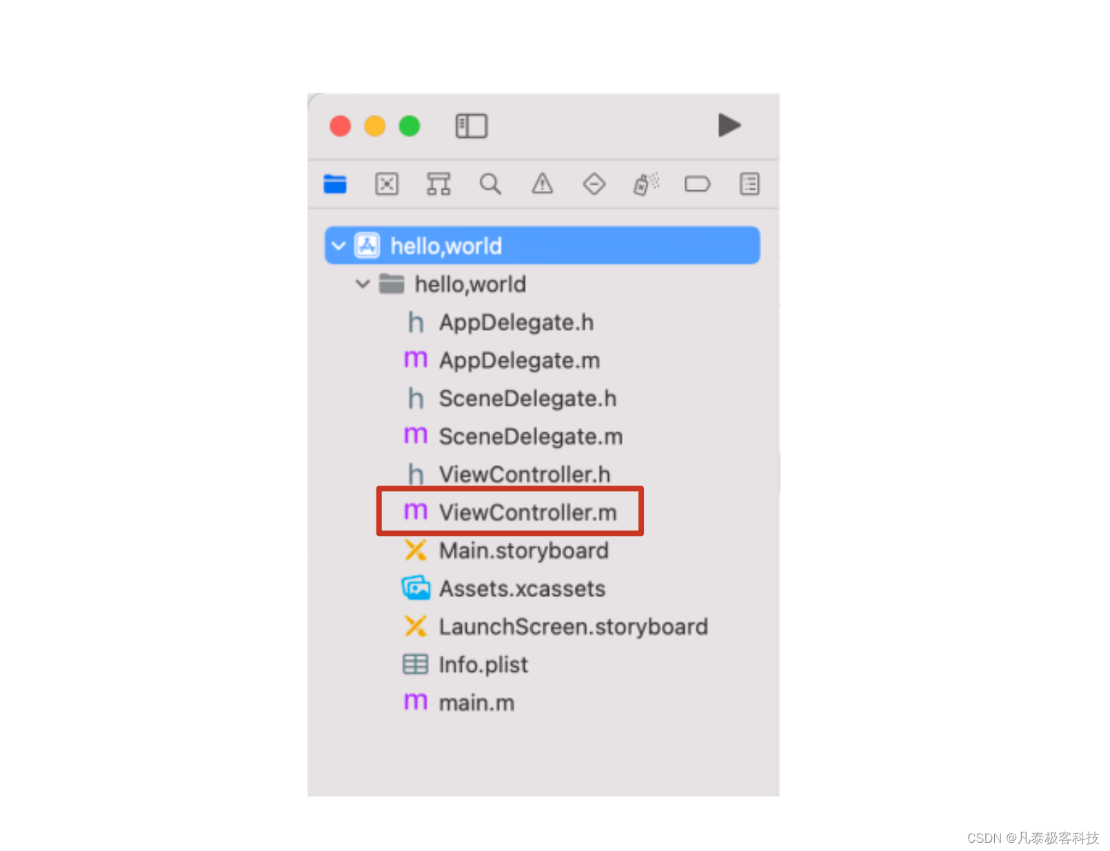Collapse the hello,world project root chevron
The image size is (1110, 851).
[x=339, y=246]
